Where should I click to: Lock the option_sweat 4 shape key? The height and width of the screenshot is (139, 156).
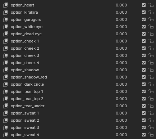click(x=151, y=135)
